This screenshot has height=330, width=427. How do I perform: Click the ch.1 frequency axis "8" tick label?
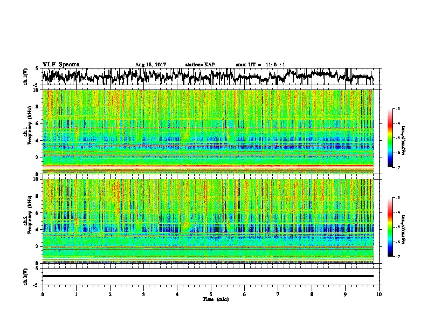[x=38, y=107]
